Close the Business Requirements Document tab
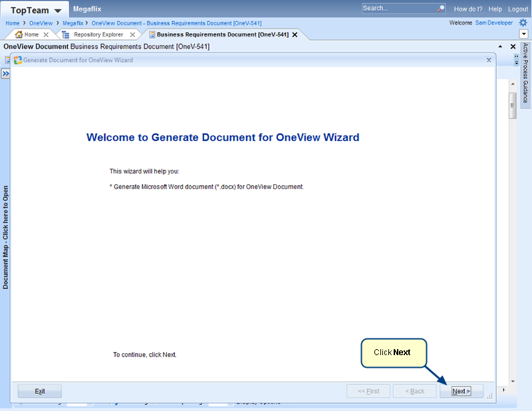This screenshot has height=411, width=532. (x=295, y=35)
